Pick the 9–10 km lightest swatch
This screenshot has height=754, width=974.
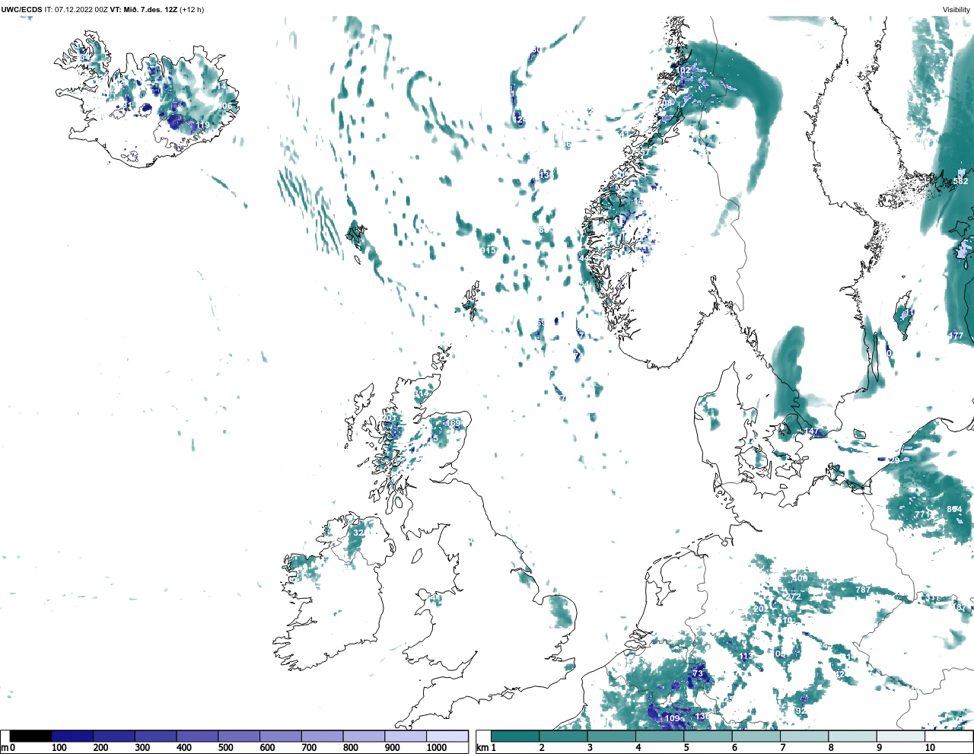900,737
